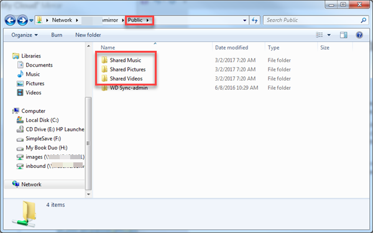The height and width of the screenshot is (233, 373).
Task: Click the Local Disk drive icon
Action: (x=21, y=120)
